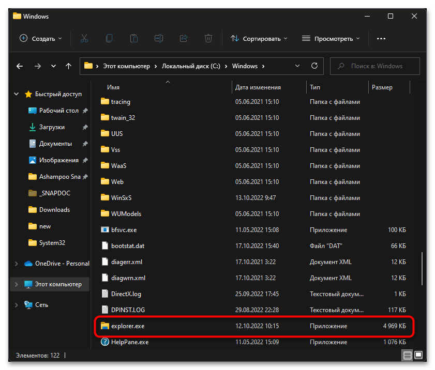Click the pin icon beside Документы
This screenshot has width=435, height=370.
click(x=85, y=144)
